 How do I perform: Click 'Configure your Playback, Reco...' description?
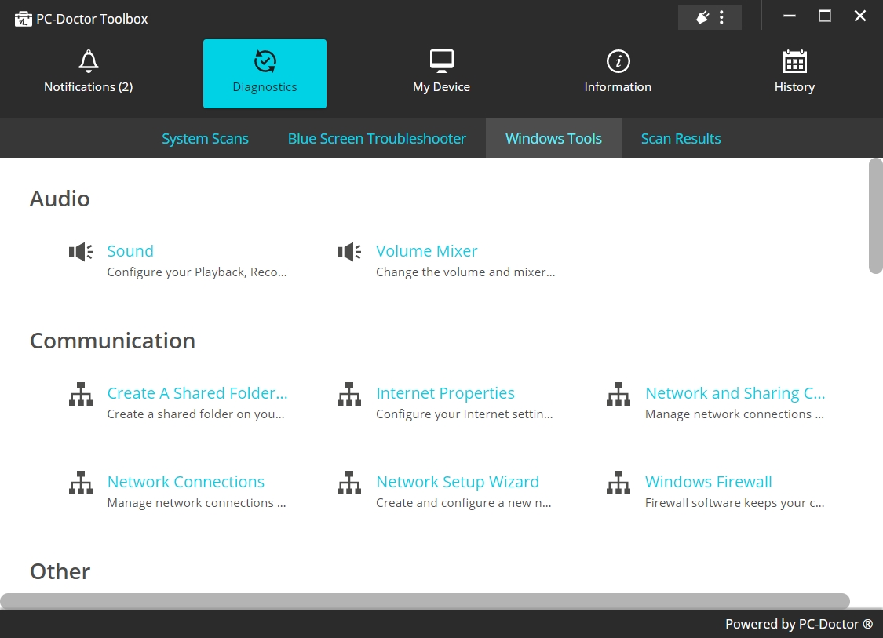pos(196,272)
